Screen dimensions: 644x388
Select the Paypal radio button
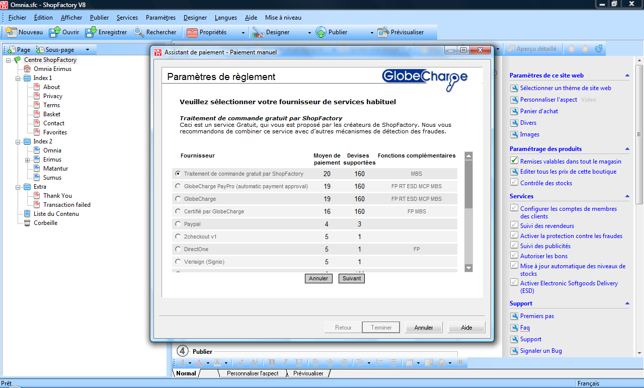pyautogui.click(x=178, y=224)
